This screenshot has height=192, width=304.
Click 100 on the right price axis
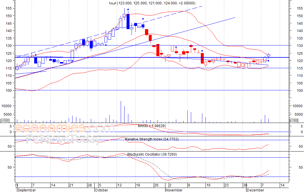pos(300,90)
